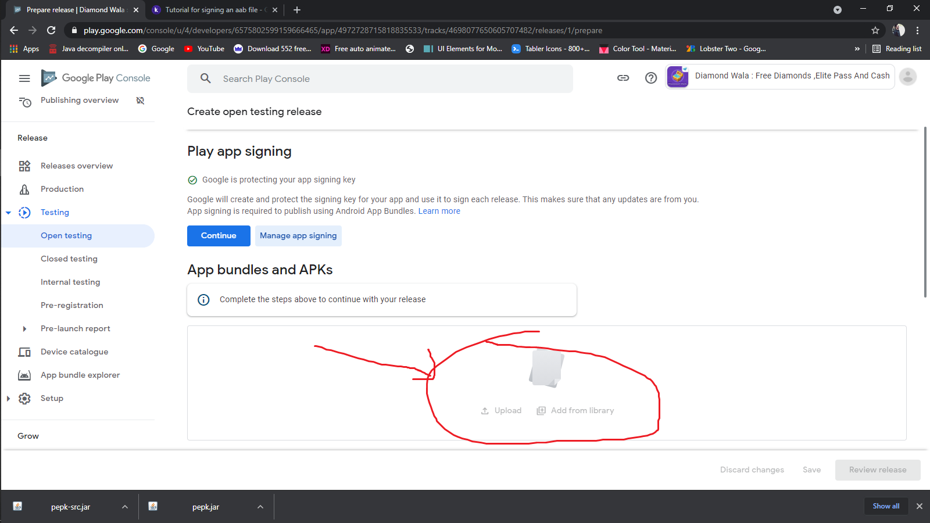Open a new browser tab
This screenshot has width=930, height=523.
[x=297, y=10]
